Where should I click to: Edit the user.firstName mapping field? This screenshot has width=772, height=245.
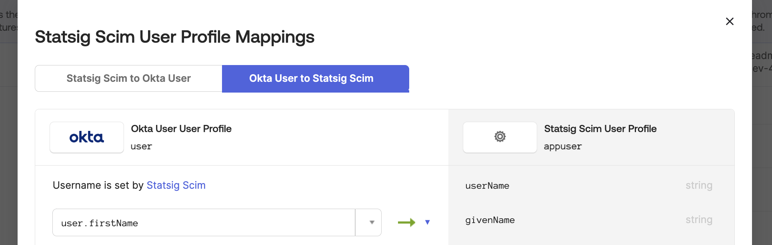(204, 223)
